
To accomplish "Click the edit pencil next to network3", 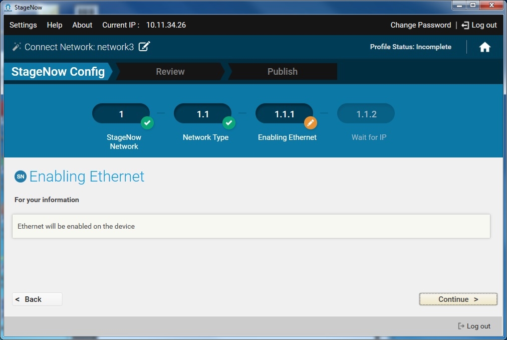I will (x=144, y=47).
